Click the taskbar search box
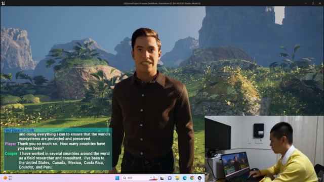 140,178
